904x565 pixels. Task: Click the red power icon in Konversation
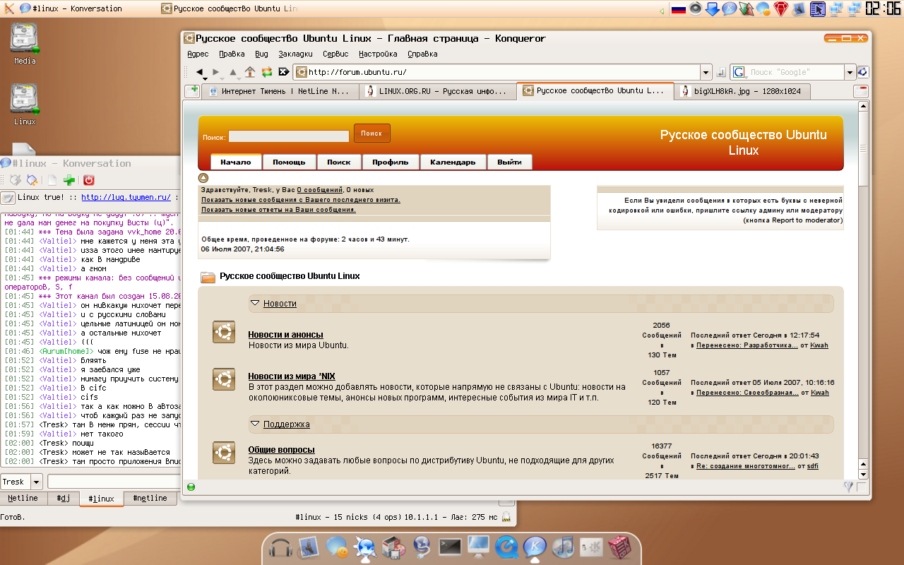coord(89,180)
